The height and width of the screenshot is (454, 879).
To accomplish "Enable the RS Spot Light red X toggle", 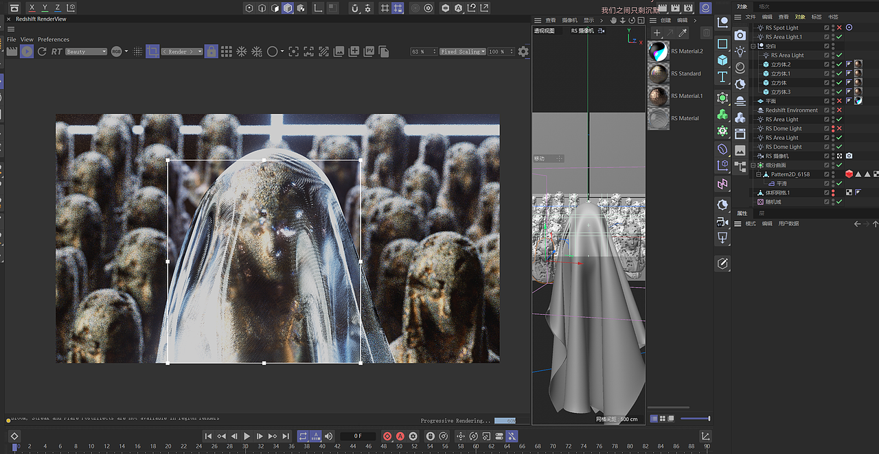I will (839, 28).
